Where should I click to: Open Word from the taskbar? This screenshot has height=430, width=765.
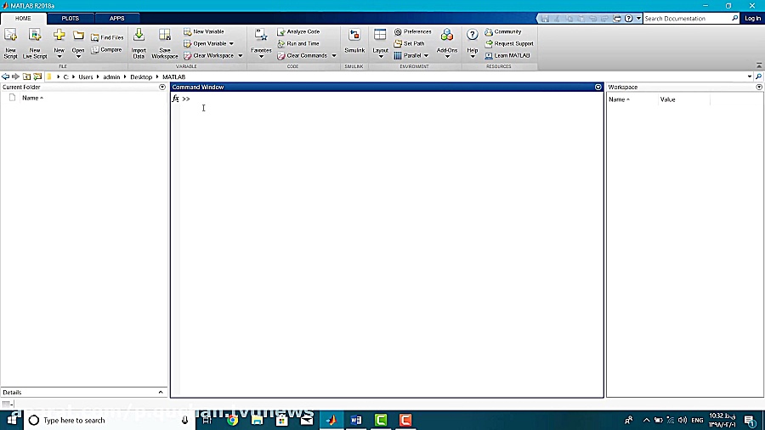pyautogui.click(x=356, y=421)
